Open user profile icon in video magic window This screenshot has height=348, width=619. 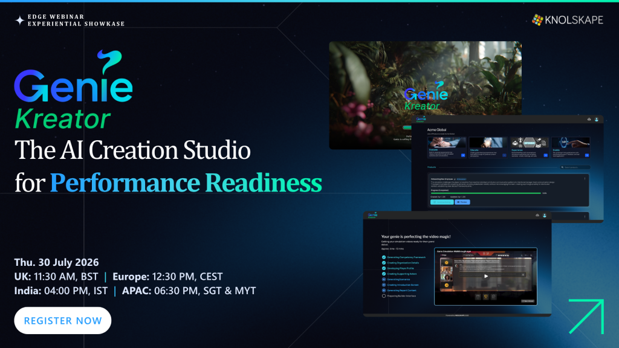pos(545,216)
